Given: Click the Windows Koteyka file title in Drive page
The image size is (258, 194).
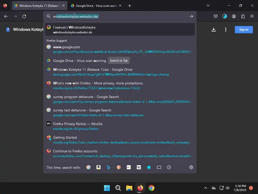Looking at the screenshot, I should [x=28, y=30].
